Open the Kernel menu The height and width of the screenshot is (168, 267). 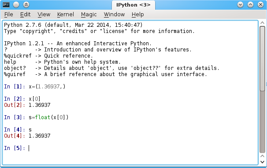(x=65, y=15)
